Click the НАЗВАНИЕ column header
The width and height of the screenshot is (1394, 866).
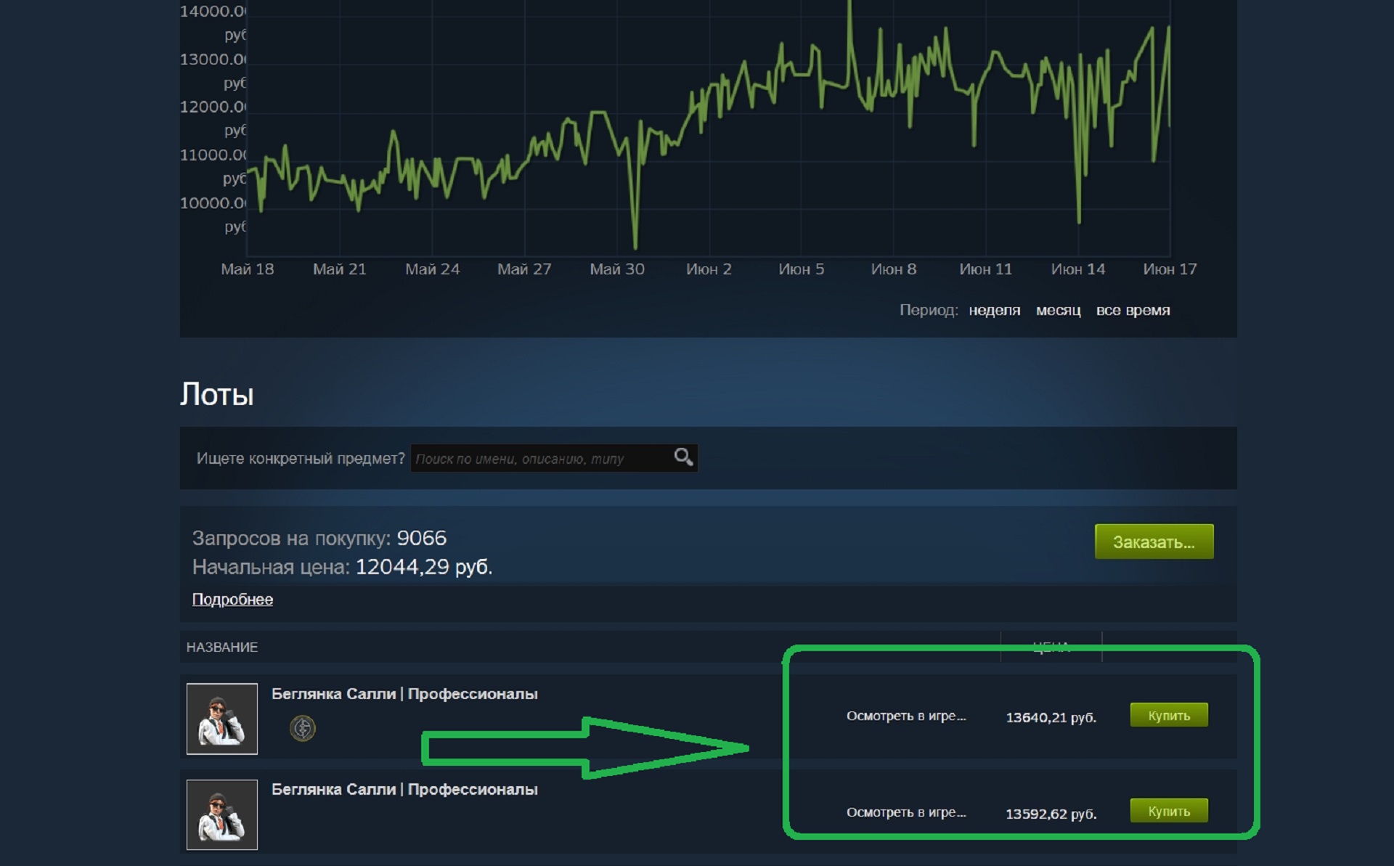[x=222, y=648]
